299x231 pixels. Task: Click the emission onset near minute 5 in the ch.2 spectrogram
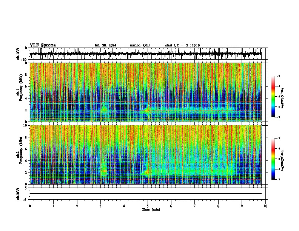(147, 172)
